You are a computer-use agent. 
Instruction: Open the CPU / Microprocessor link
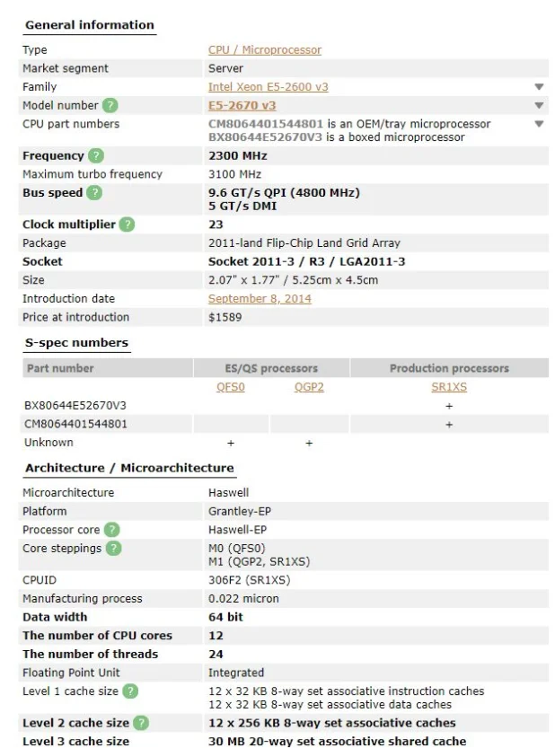[264, 50]
